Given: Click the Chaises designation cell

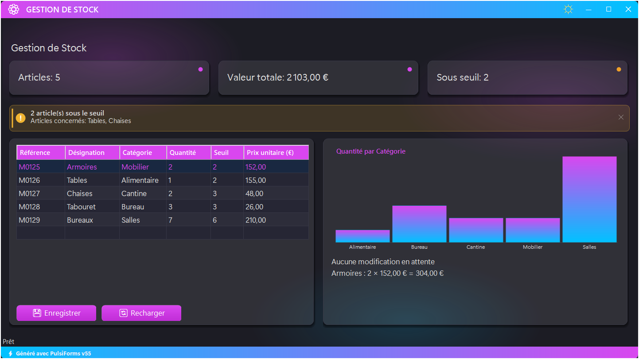Looking at the screenshot, I should tap(92, 193).
